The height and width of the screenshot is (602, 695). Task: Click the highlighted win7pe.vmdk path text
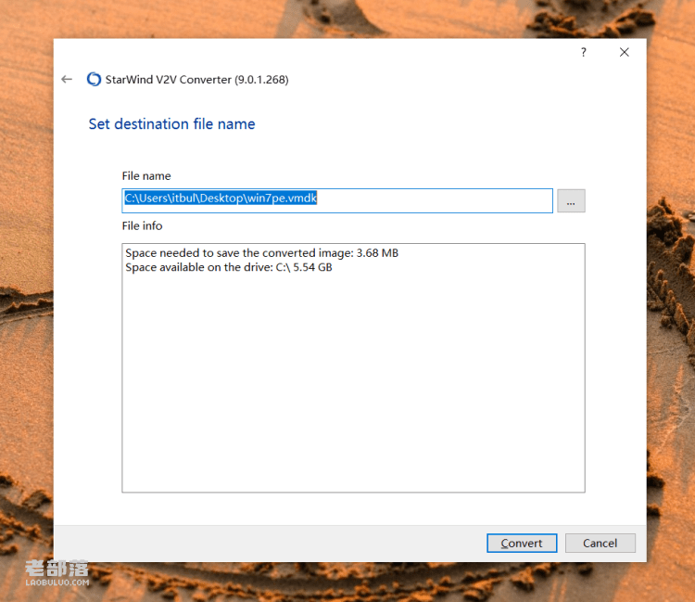(x=221, y=198)
